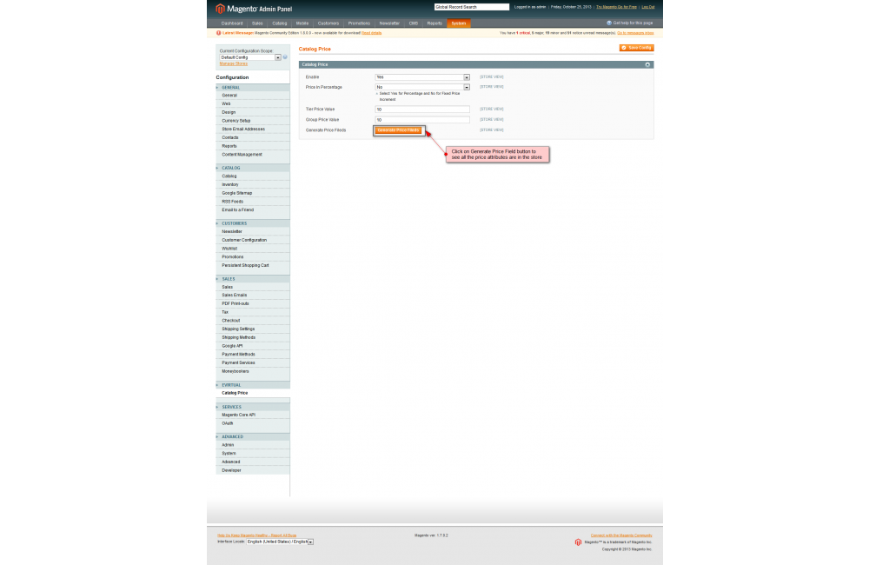Select Contacts in the Configuration sidebar
This screenshot has width=869, height=565.
point(253,137)
